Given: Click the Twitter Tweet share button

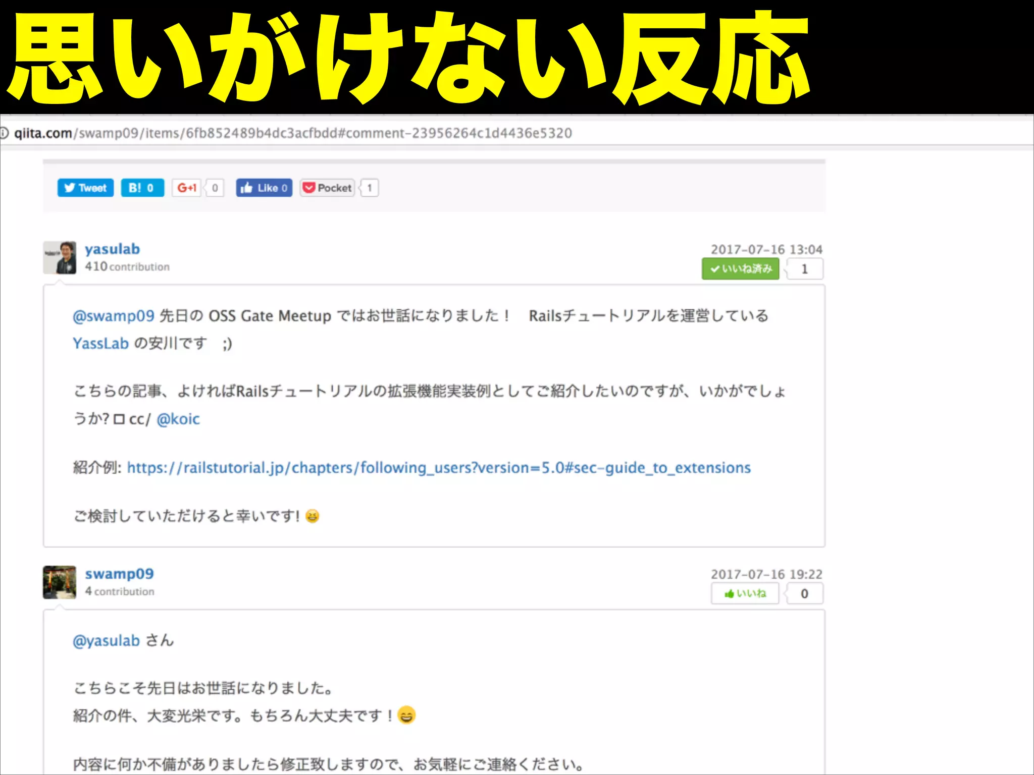Looking at the screenshot, I should [x=85, y=188].
